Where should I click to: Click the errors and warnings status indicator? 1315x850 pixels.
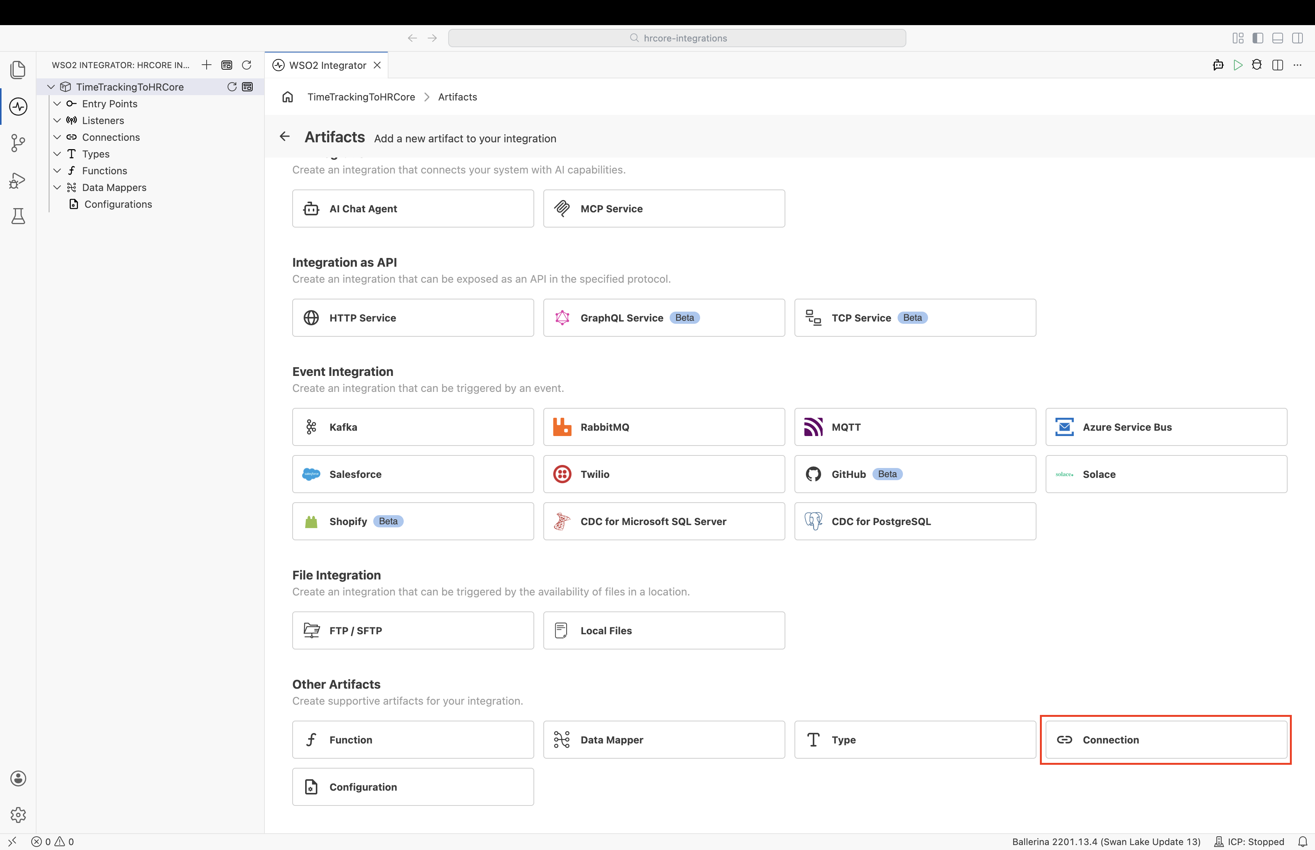[53, 842]
